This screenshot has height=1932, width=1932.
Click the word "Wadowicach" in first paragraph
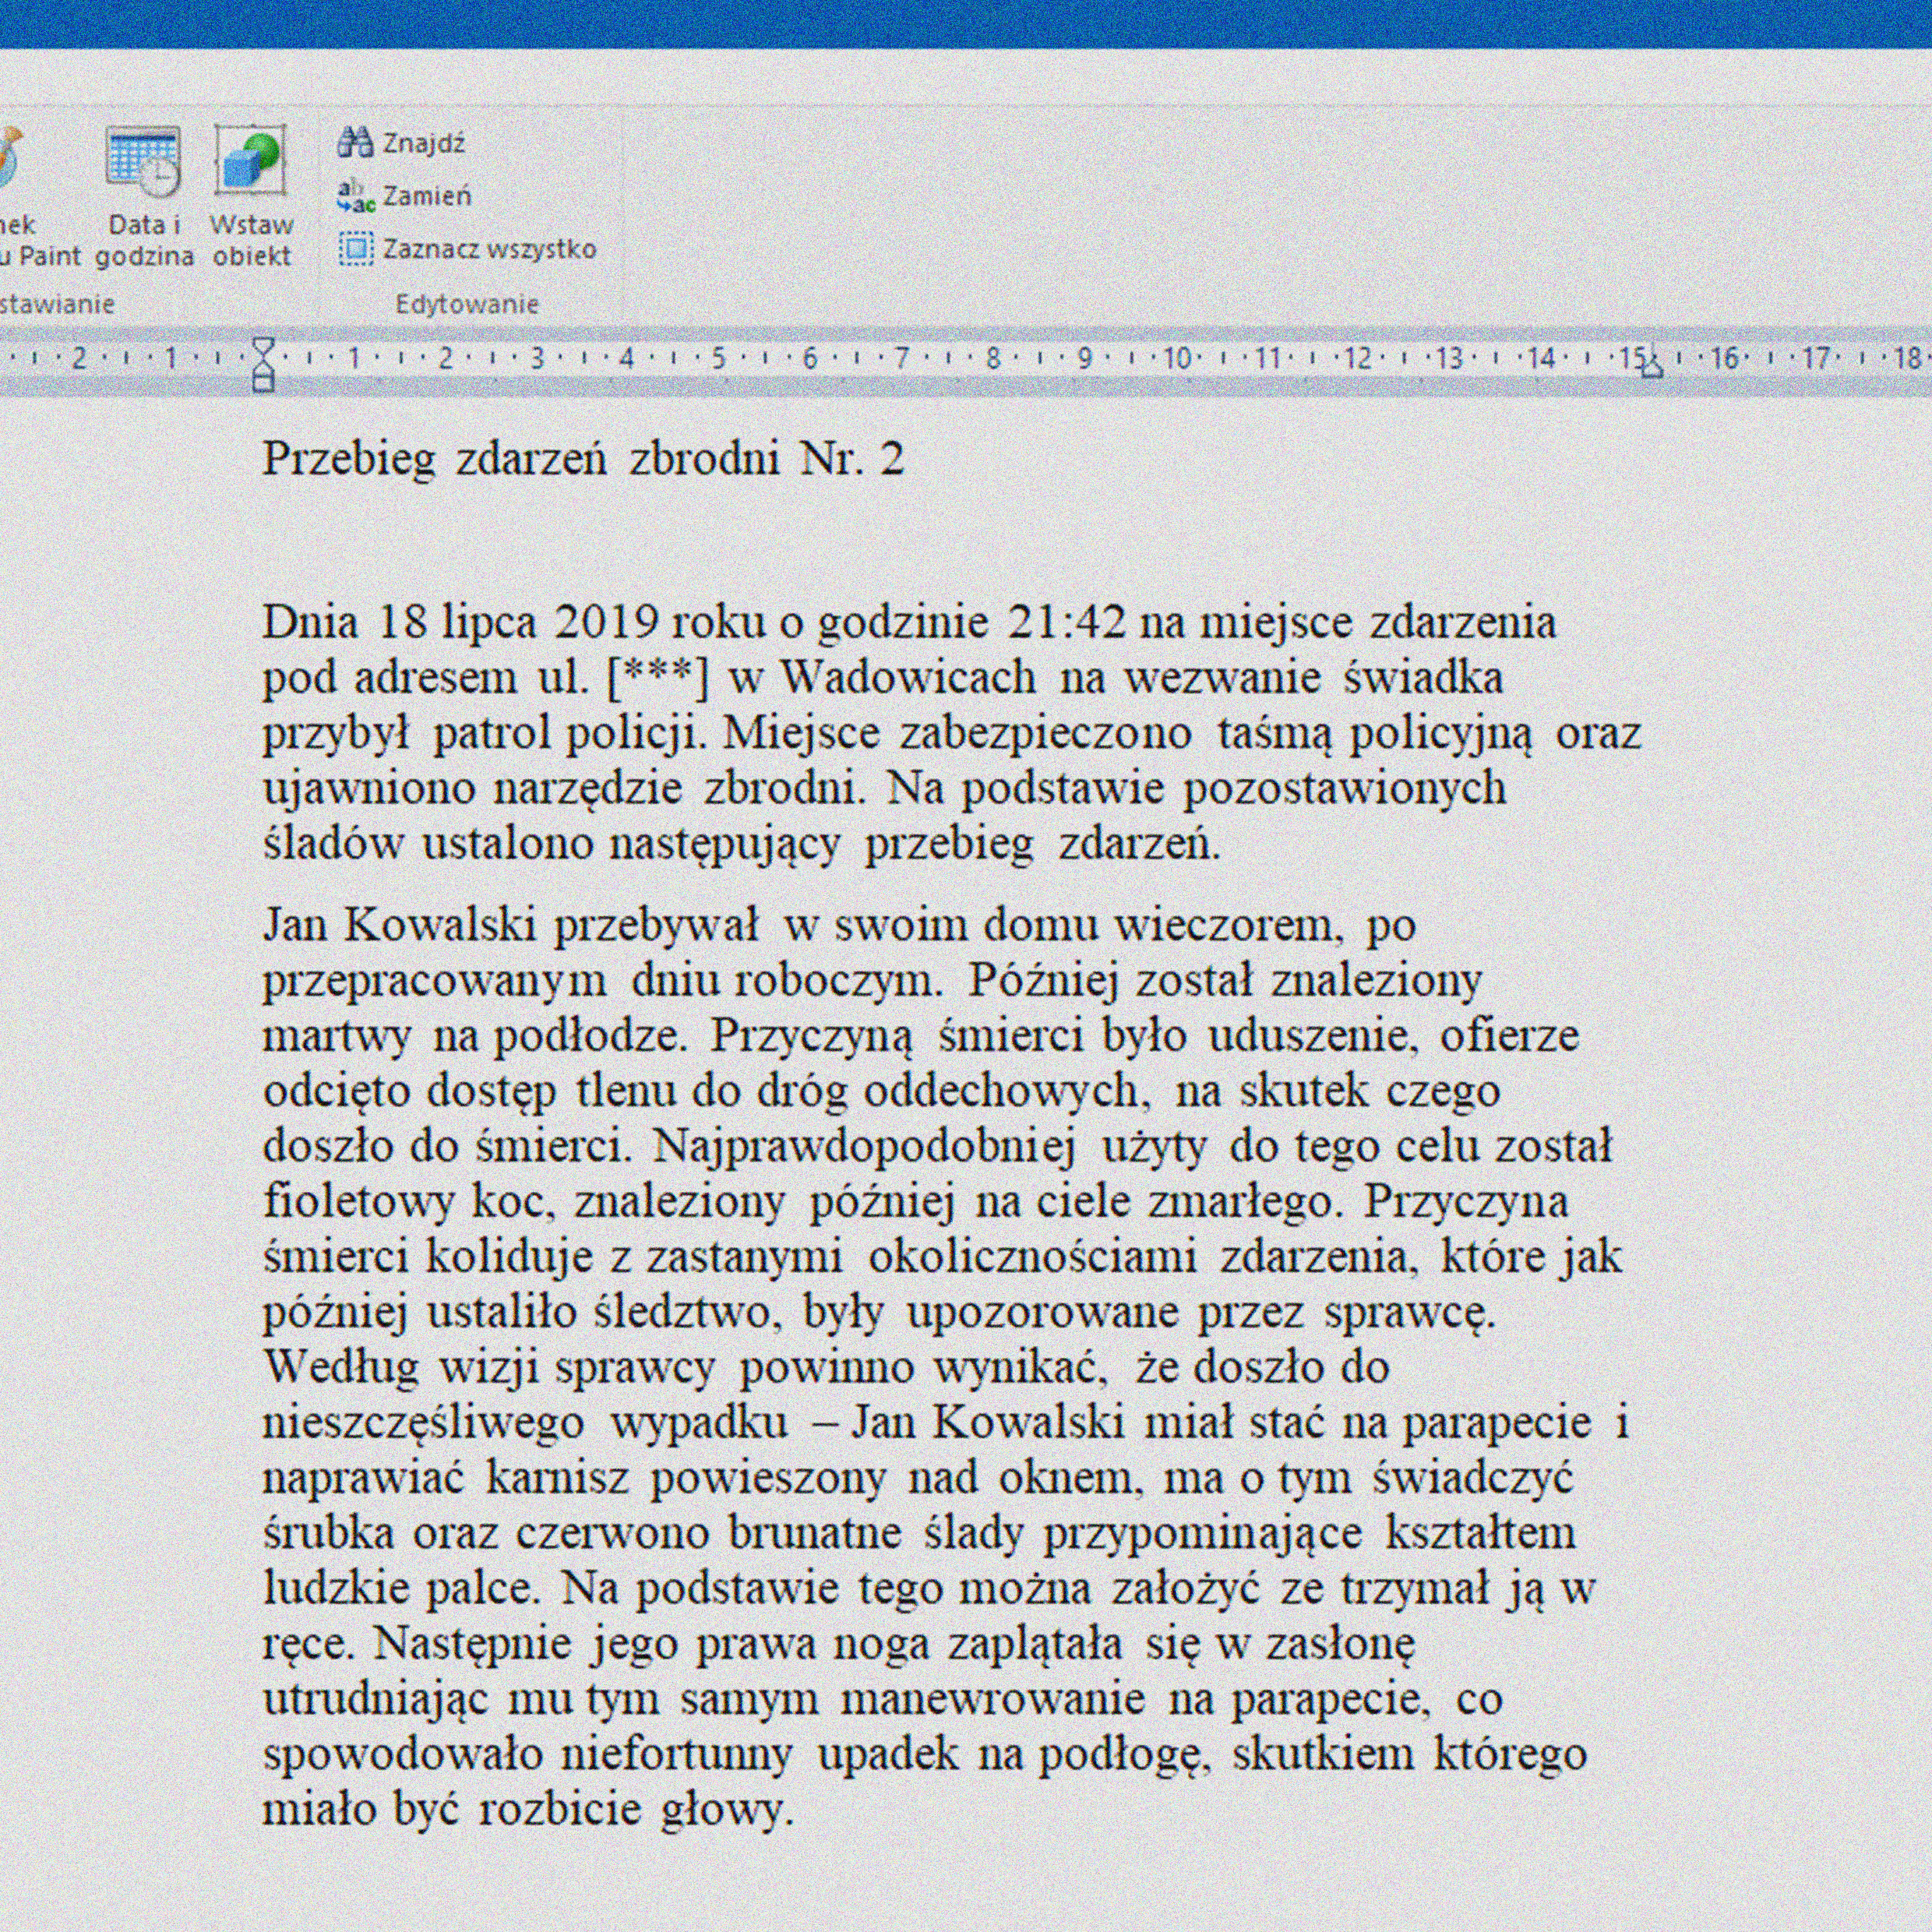[908, 678]
